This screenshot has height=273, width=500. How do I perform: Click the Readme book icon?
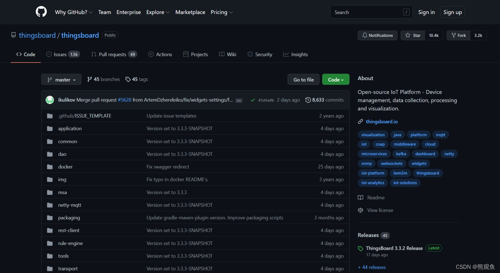[x=360, y=198]
